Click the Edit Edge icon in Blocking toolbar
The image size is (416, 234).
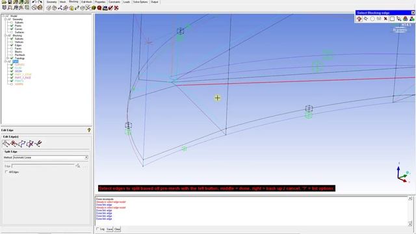coord(88,8)
